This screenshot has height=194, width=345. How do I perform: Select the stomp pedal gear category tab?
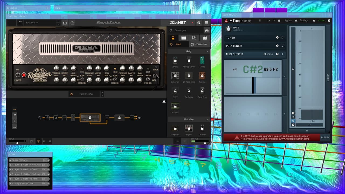(x=173, y=38)
